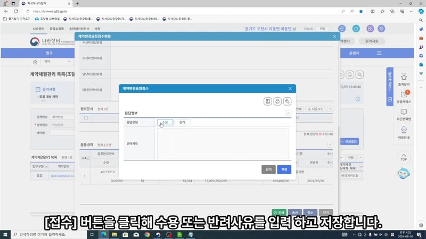Click the 다운로드 button in 첨부문서 section
This screenshot has width=426, height=239.
315,109
